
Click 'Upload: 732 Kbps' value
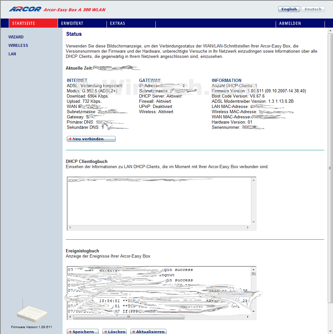[84, 101]
